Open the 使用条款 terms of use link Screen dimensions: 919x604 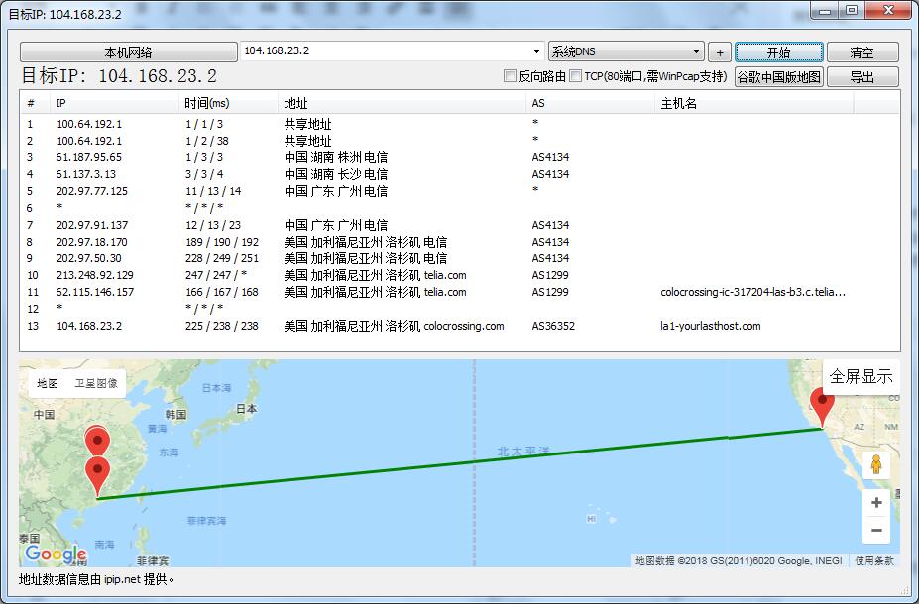[x=876, y=559]
